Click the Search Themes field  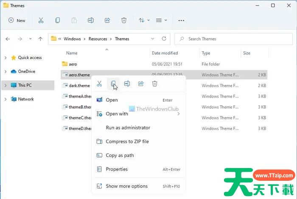tap(233, 39)
